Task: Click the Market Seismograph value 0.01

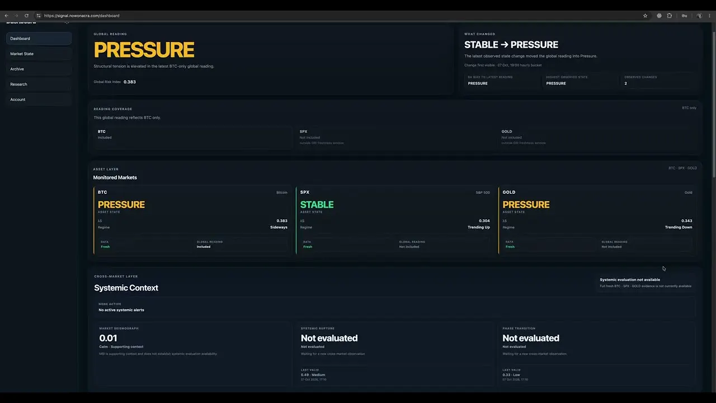Action: 108,338
